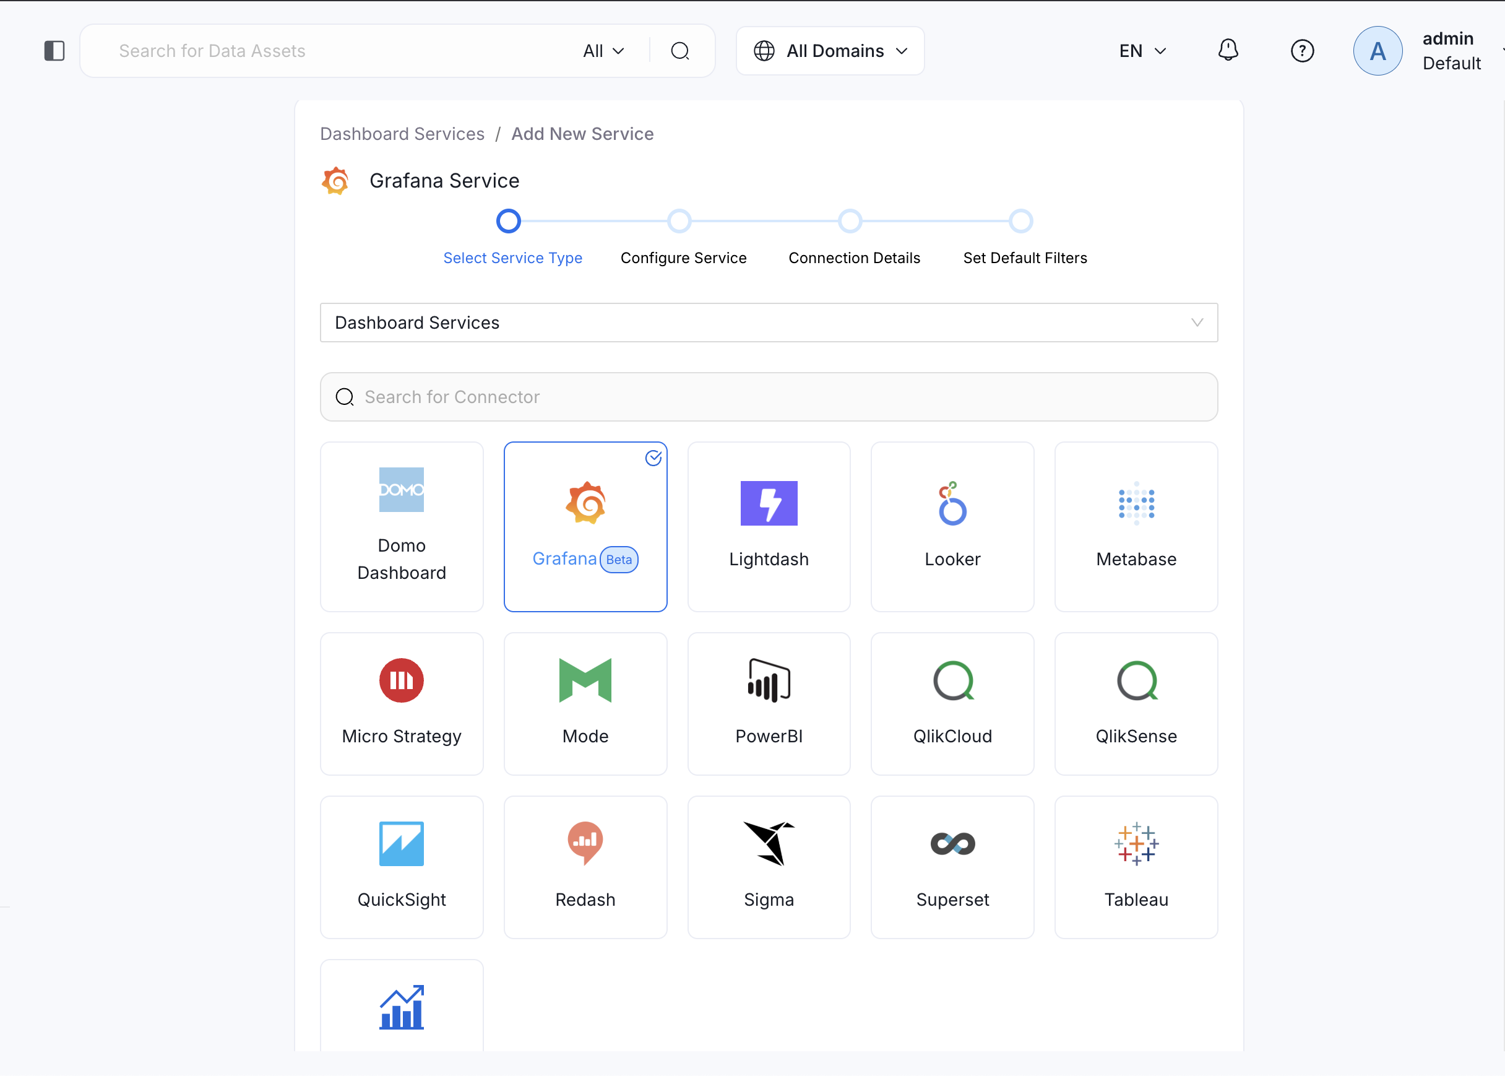Expand the Dashboard Services dropdown

pyautogui.click(x=768, y=323)
